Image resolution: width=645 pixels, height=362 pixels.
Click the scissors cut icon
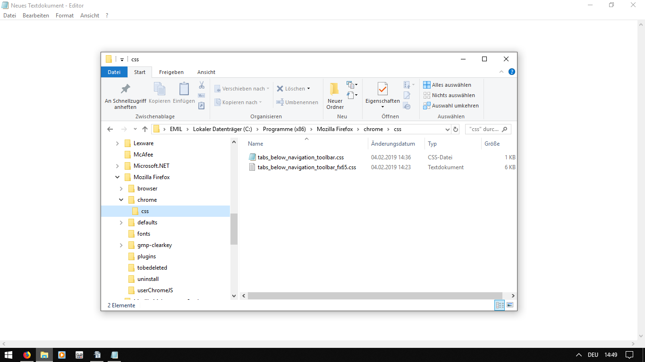(x=202, y=85)
